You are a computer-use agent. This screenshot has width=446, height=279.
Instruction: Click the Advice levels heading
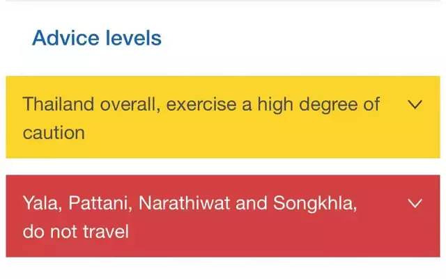97,38
